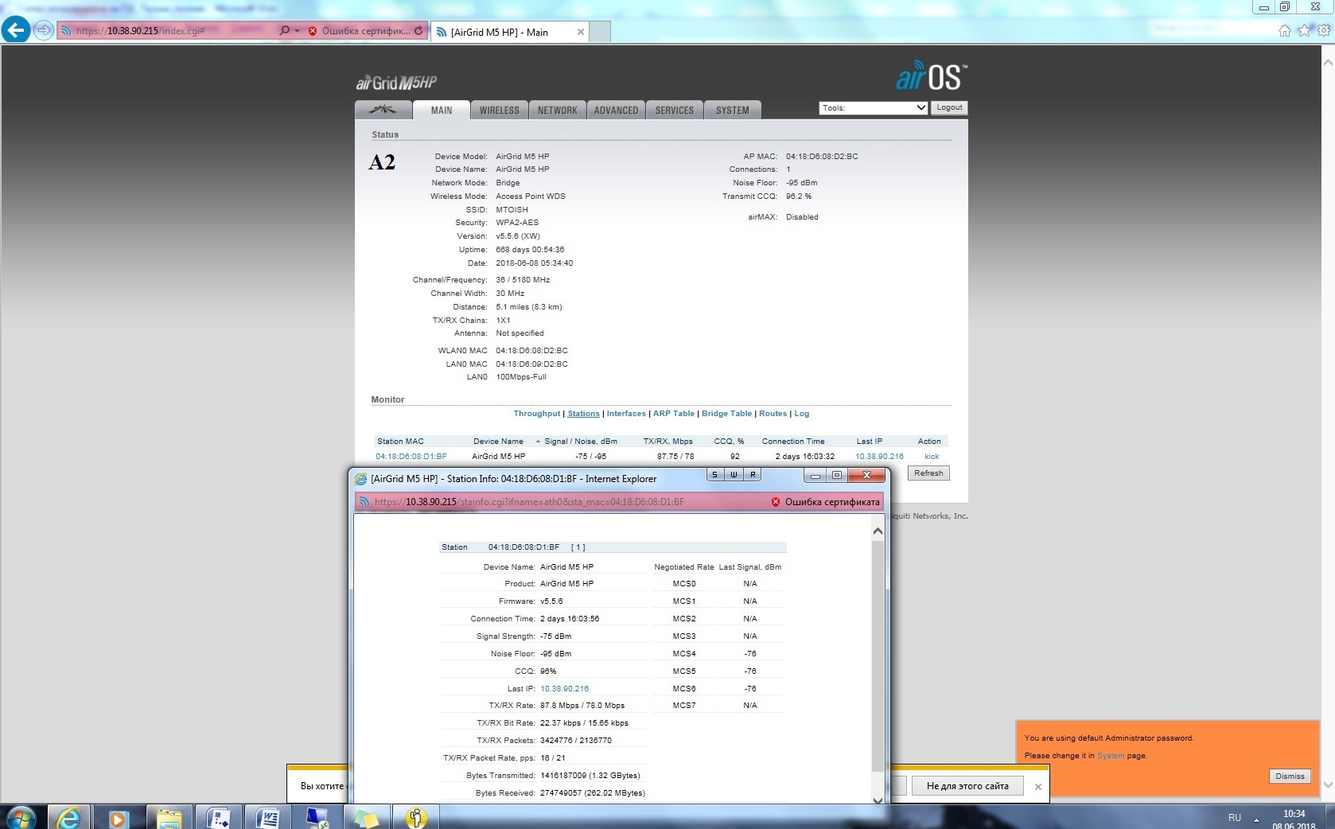Click the Logout button

point(949,107)
